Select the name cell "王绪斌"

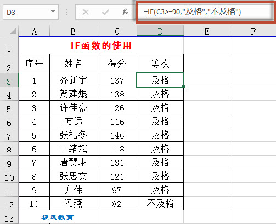[73, 148]
